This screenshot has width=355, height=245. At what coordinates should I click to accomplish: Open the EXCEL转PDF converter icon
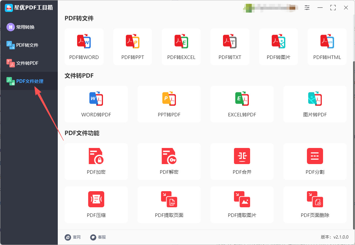click(242, 99)
